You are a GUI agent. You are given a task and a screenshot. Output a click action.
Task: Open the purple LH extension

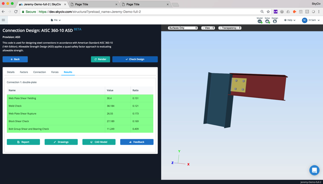[276, 12]
